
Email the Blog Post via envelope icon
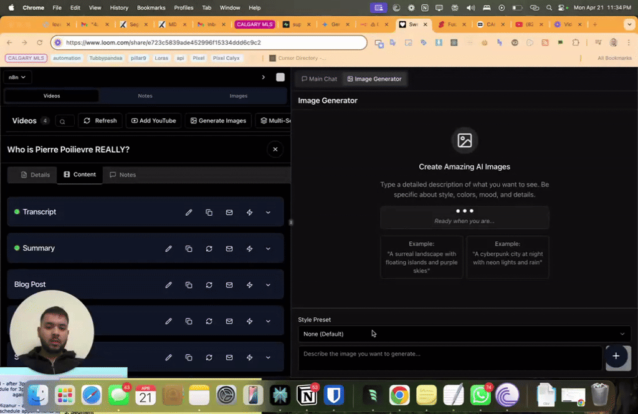pos(229,285)
